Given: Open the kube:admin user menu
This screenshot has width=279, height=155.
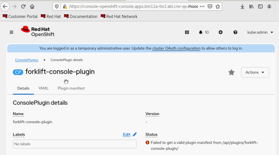Looking at the screenshot, I should 260,32.
